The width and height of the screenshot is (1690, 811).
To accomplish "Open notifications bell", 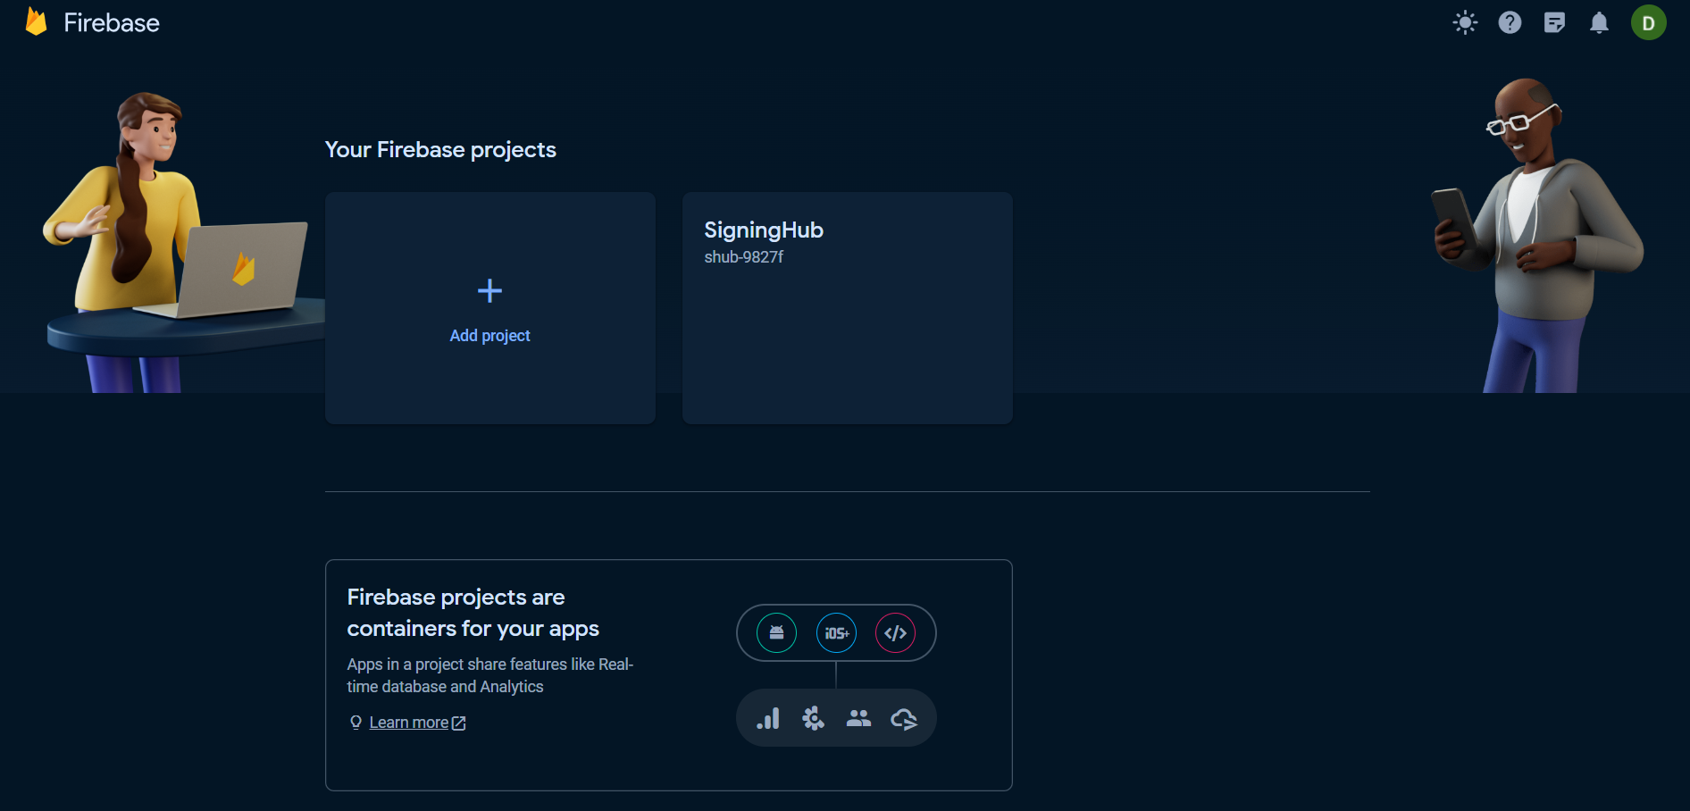I will 1599,22.
